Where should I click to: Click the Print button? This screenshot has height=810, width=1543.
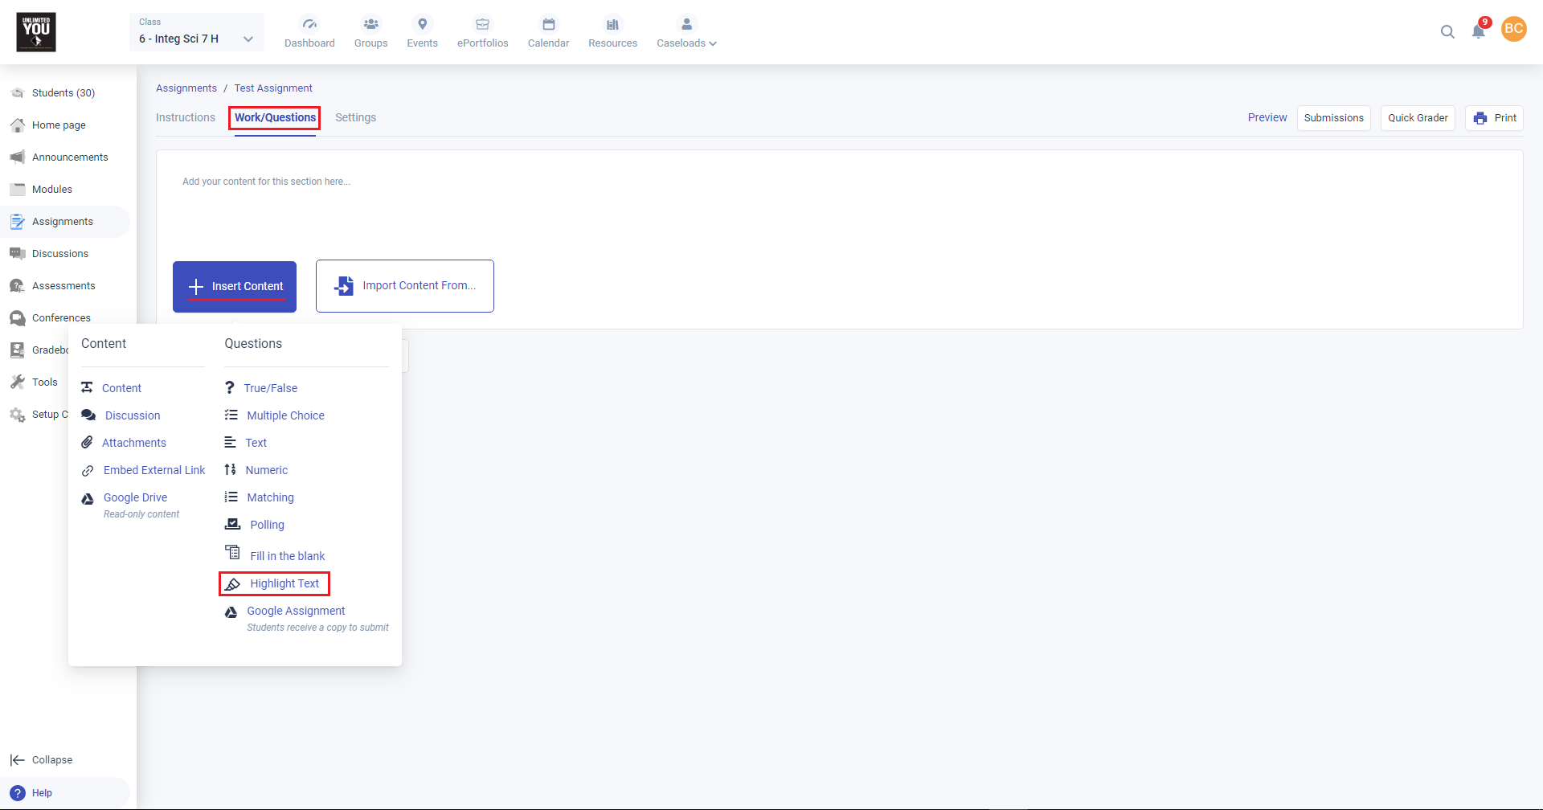click(1495, 118)
